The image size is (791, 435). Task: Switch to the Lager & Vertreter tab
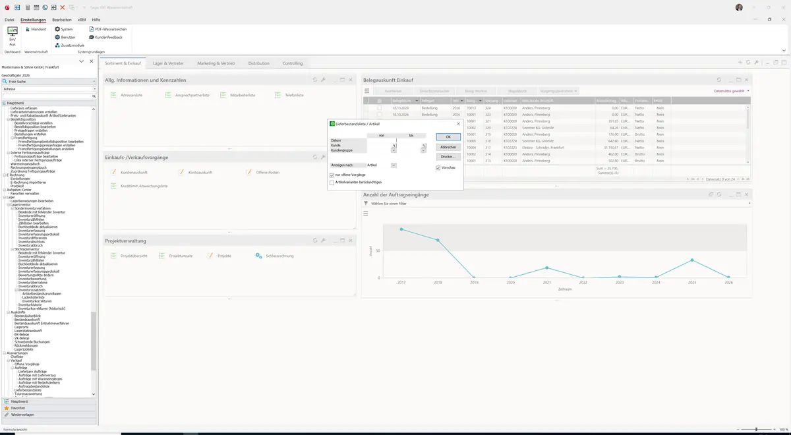point(168,63)
